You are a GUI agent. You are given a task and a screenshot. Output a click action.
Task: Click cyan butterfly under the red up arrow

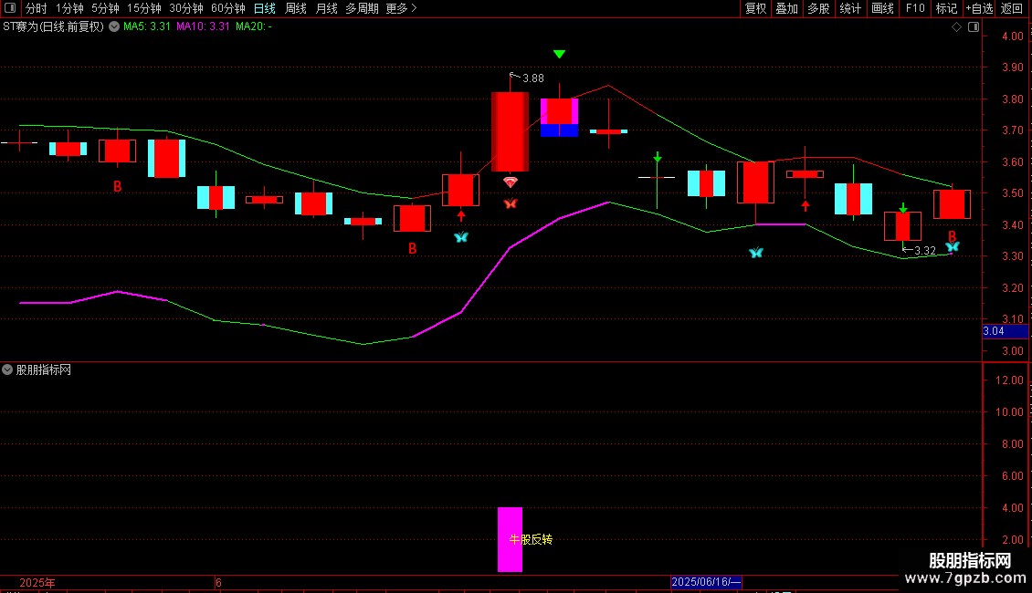pos(460,237)
